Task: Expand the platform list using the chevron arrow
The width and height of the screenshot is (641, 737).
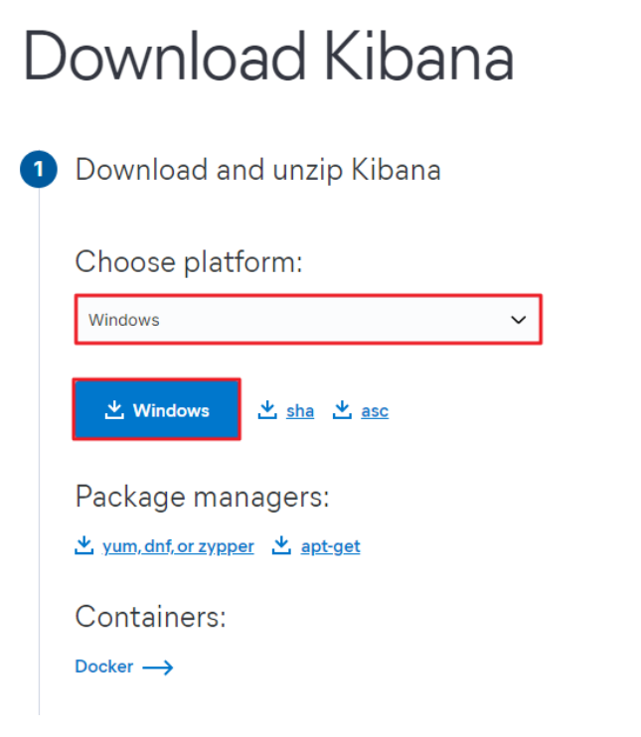Action: click(x=518, y=320)
